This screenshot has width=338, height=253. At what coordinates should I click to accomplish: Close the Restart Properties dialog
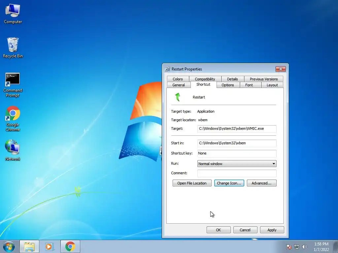[x=281, y=69]
